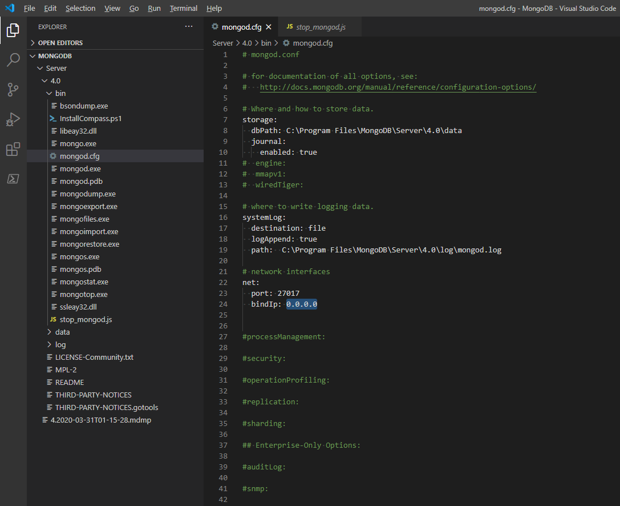
Task: Follow the docs.mongodb.org configuration-options link
Action: coord(398,87)
